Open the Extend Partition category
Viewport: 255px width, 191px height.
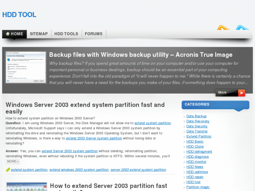(199, 136)
